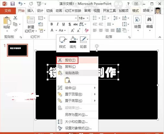
Task: Open the Font Color dropdown arrow
Action: [56, 31]
